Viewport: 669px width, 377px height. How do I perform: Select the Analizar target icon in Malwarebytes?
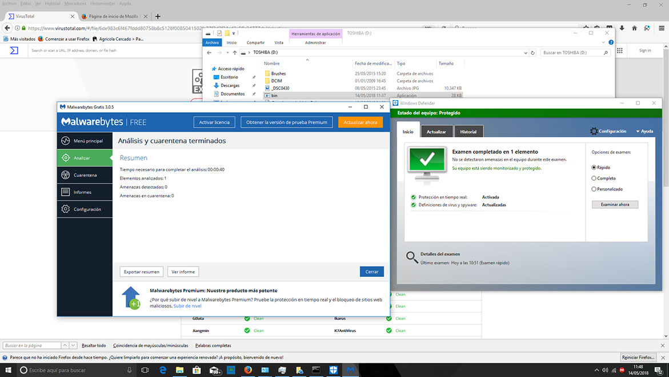tap(66, 158)
